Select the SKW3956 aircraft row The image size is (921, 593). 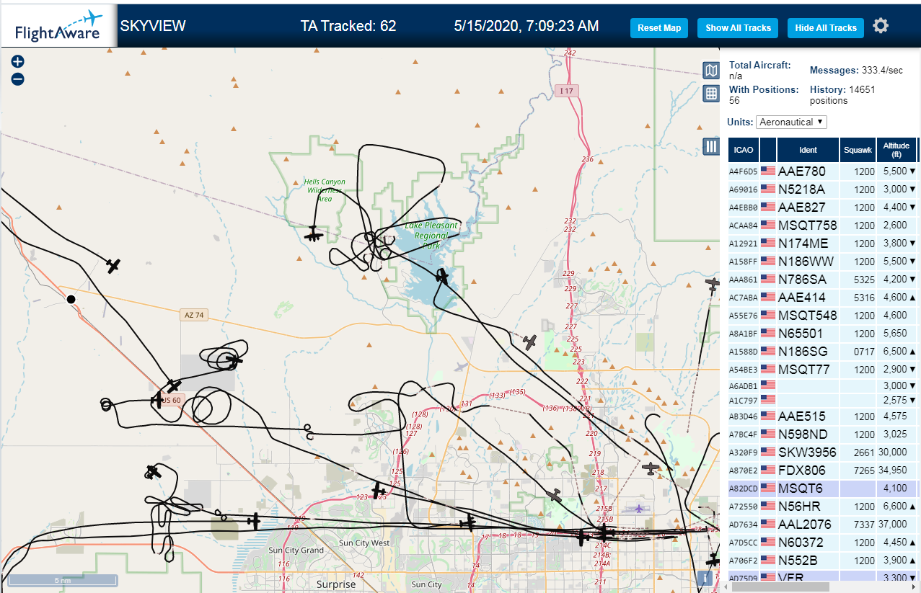[823, 452]
